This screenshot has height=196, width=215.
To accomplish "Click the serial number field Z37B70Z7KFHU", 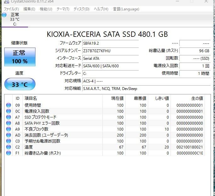I will 110,51.
